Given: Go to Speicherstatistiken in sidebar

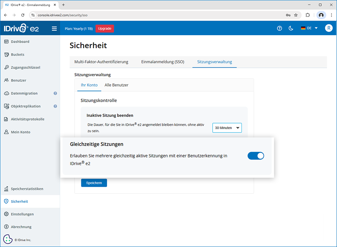Looking at the screenshot, I should [x=27, y=189].
